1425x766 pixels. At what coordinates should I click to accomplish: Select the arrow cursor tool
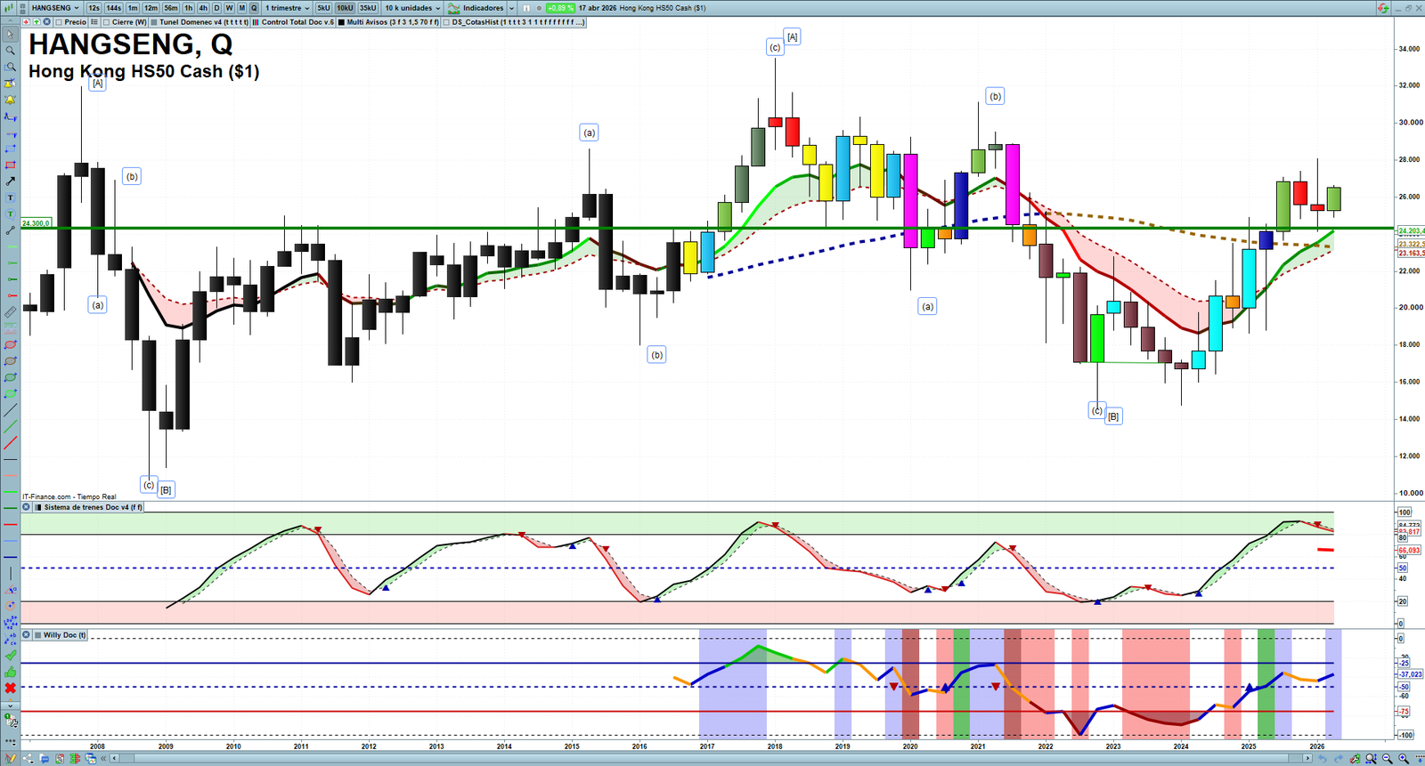tap(10, 35)
